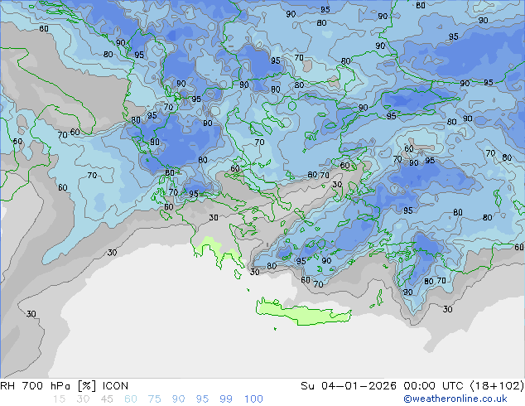Click the "RH 700 hPa [%] ICON" map title
This screenshot has height=406, width=525.
point(64,386)
